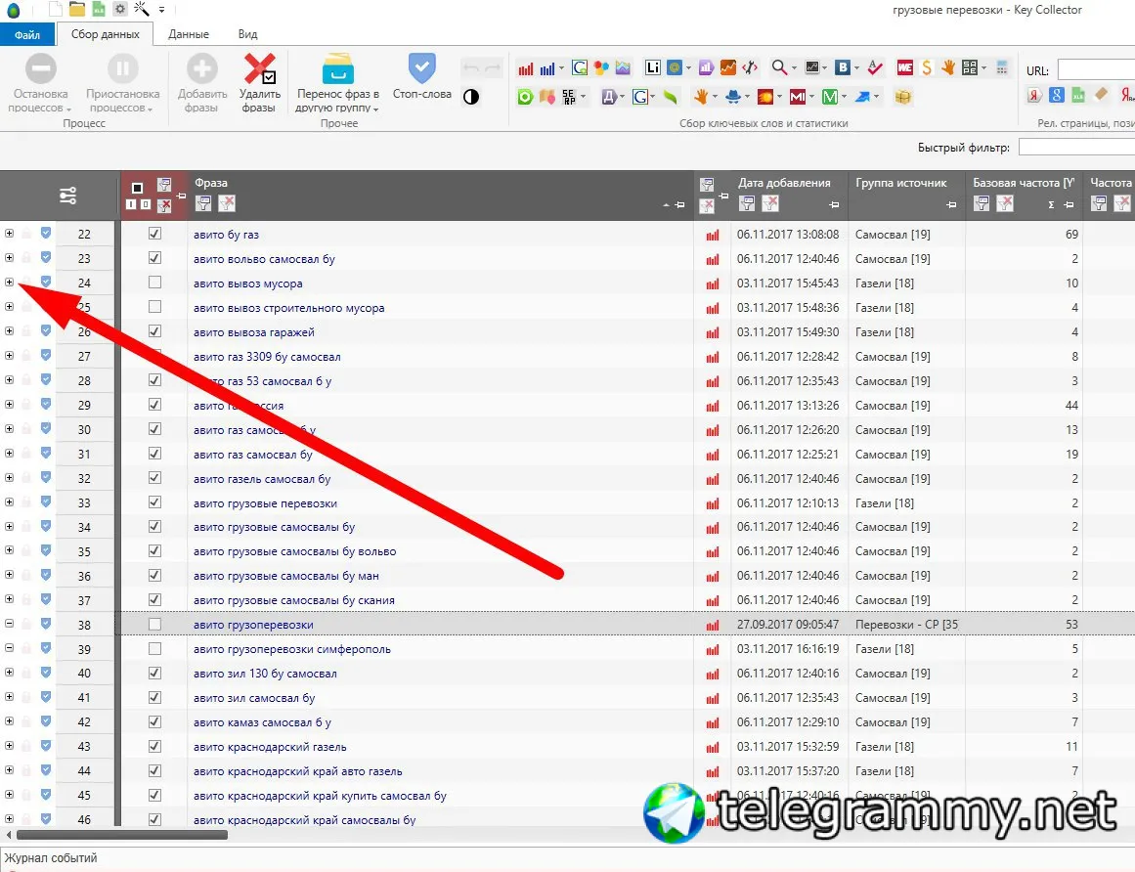Image resolution: width=1135 pixels, height=872 pixels.
Task: Click the 'Добавить фразы' button
Action: [x=202, y=82]
